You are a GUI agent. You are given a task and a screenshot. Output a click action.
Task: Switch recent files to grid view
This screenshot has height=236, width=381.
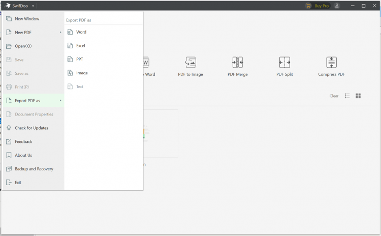click(358, 96)
